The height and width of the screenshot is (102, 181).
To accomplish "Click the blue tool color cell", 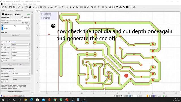I will 3,29.
